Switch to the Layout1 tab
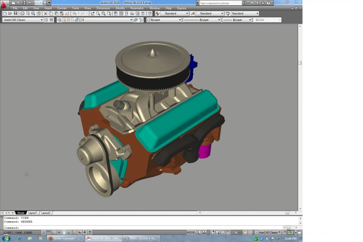Image resolution: width=363 pixels, height=242 pixels. 33,212
